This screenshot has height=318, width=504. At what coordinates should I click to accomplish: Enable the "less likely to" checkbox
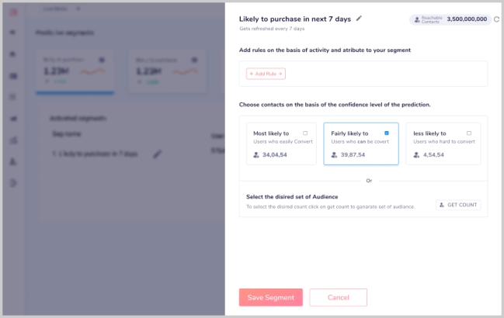[469, 133]
